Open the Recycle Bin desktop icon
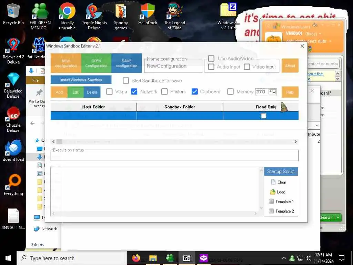The width and height of the screenshot is (353, 265). pos(13,14)
